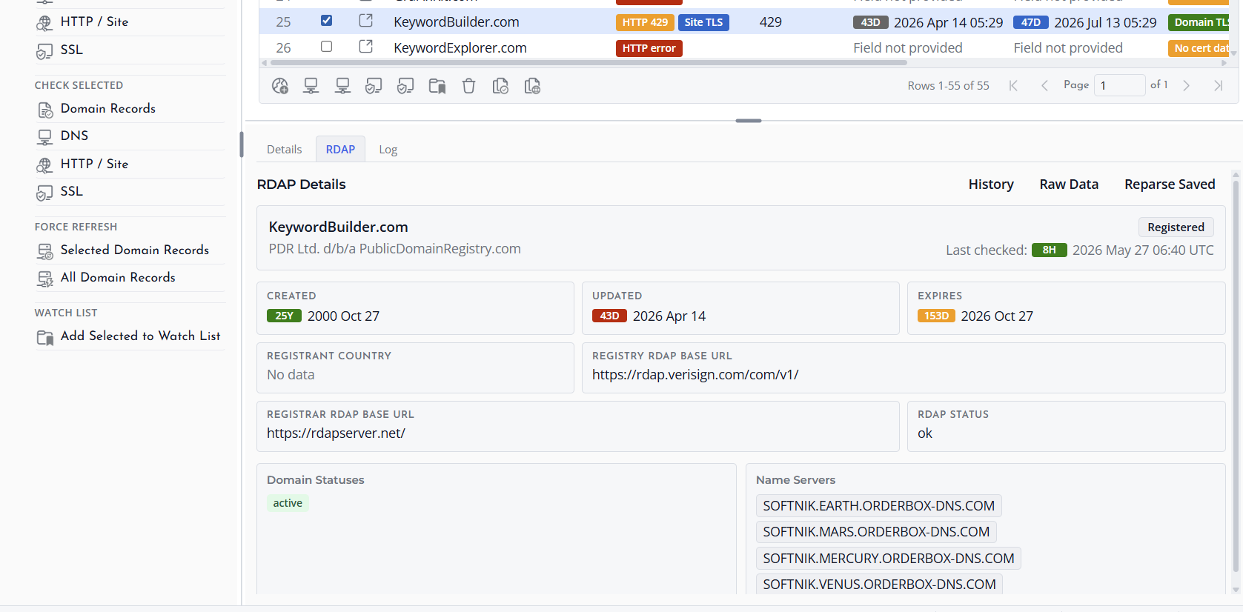Click the registrar URL https://rdapserver.net/
The width and height of the screenshot is (1243, 612).
click(336, 433)
